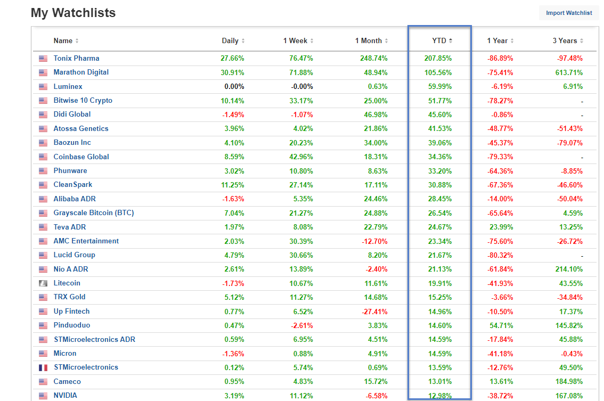Click the flag icon next to CleanSpark
Screen dimensions: 604x401
coord(43,185)
